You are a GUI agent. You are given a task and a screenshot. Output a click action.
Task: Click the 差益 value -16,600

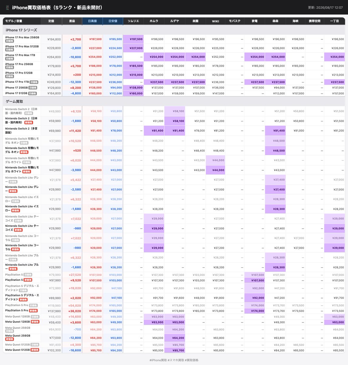click(75, 350)
